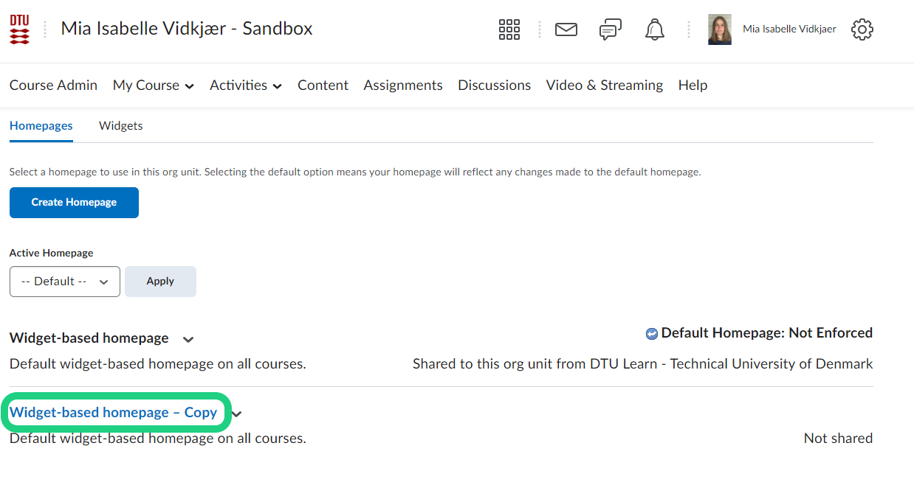
Task: Go to Course Admin in navbar
Action: click(53, 86)
